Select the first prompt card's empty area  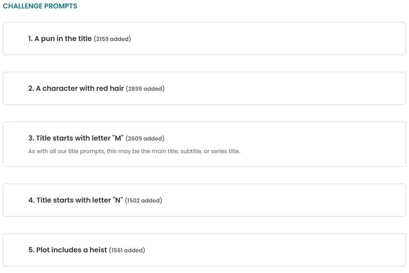click(268, 39)
